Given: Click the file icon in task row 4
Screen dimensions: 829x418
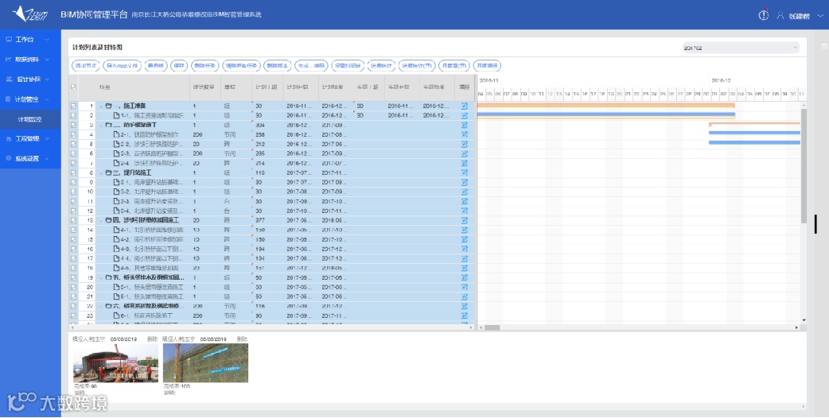Looking at the screenshot, I should (x=116, y=134).
